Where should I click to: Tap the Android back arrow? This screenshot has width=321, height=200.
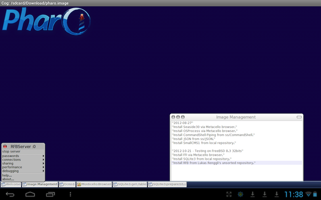click(10, 194)
